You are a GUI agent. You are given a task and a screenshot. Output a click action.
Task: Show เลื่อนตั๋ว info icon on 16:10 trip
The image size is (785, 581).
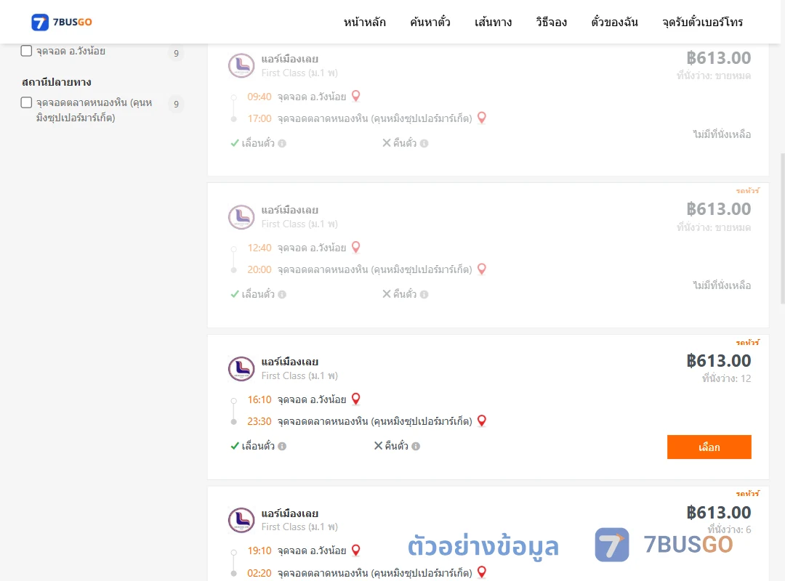(282, 447)
